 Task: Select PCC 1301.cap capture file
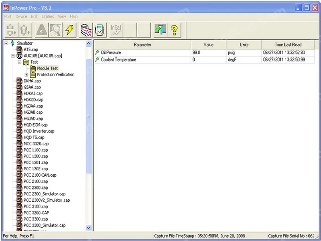[36, 163]
